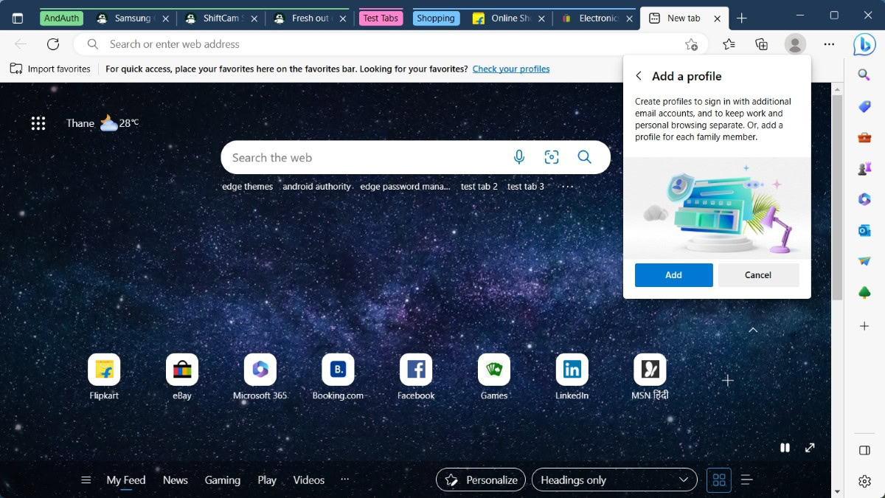Open visual search camera icon
The width and height of the screenshot is (885, 498).
pos(552,157)
